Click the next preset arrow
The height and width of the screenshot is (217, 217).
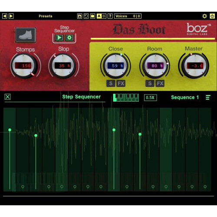click(11, 16)
